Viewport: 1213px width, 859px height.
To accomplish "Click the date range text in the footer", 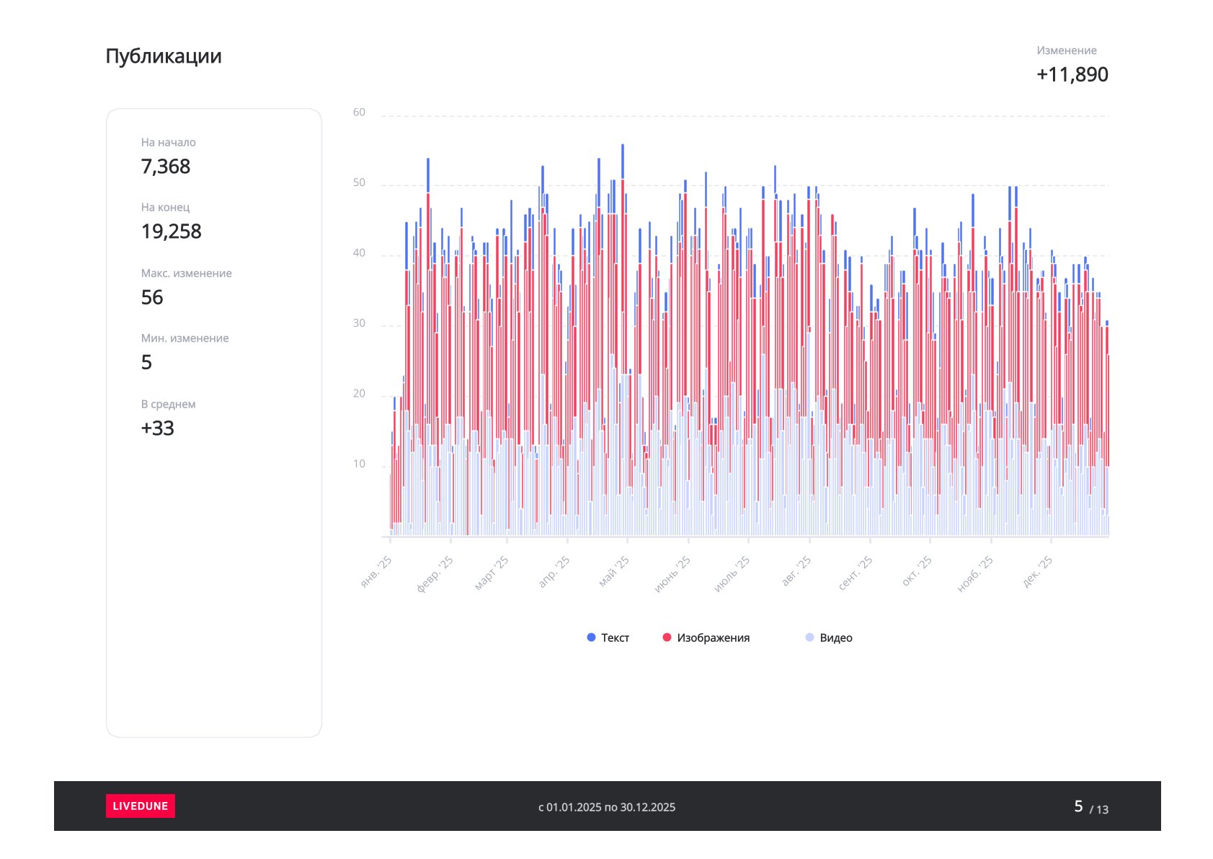I will (x=607, y=807).
